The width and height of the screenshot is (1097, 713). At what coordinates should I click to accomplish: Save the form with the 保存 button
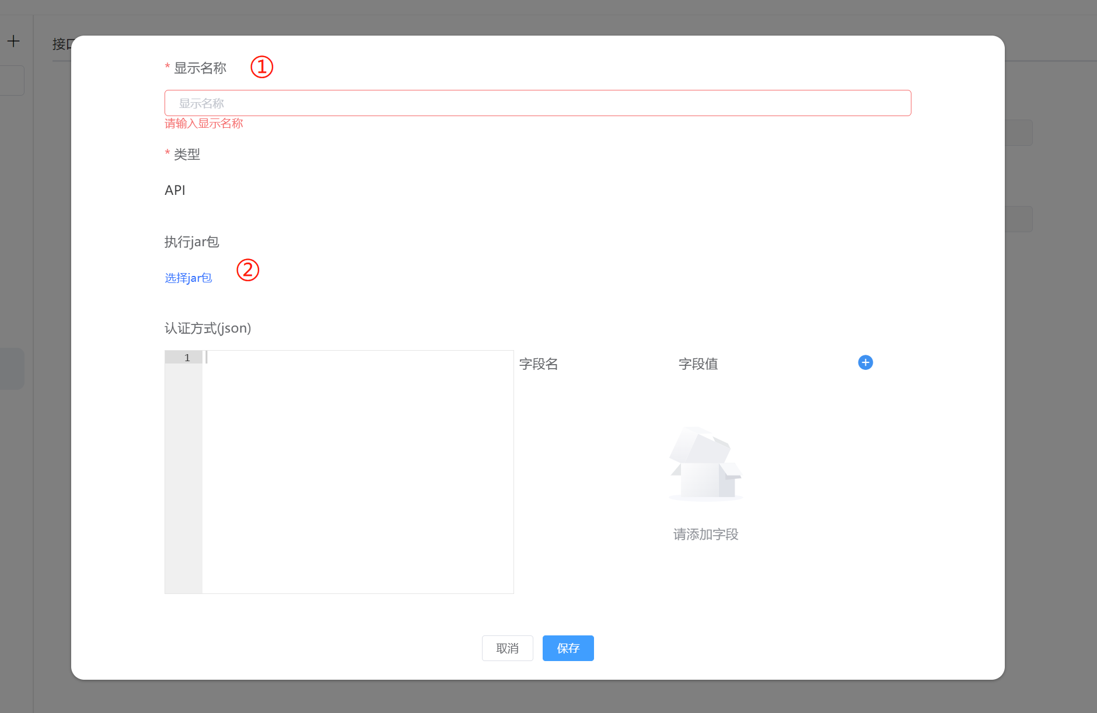coord(568,648)
